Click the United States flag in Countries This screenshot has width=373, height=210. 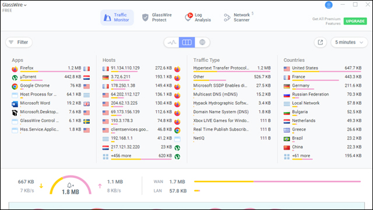[x=287, y=69]
